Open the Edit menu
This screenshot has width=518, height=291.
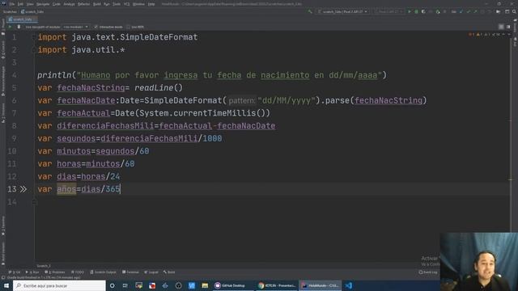pos(20,4)
